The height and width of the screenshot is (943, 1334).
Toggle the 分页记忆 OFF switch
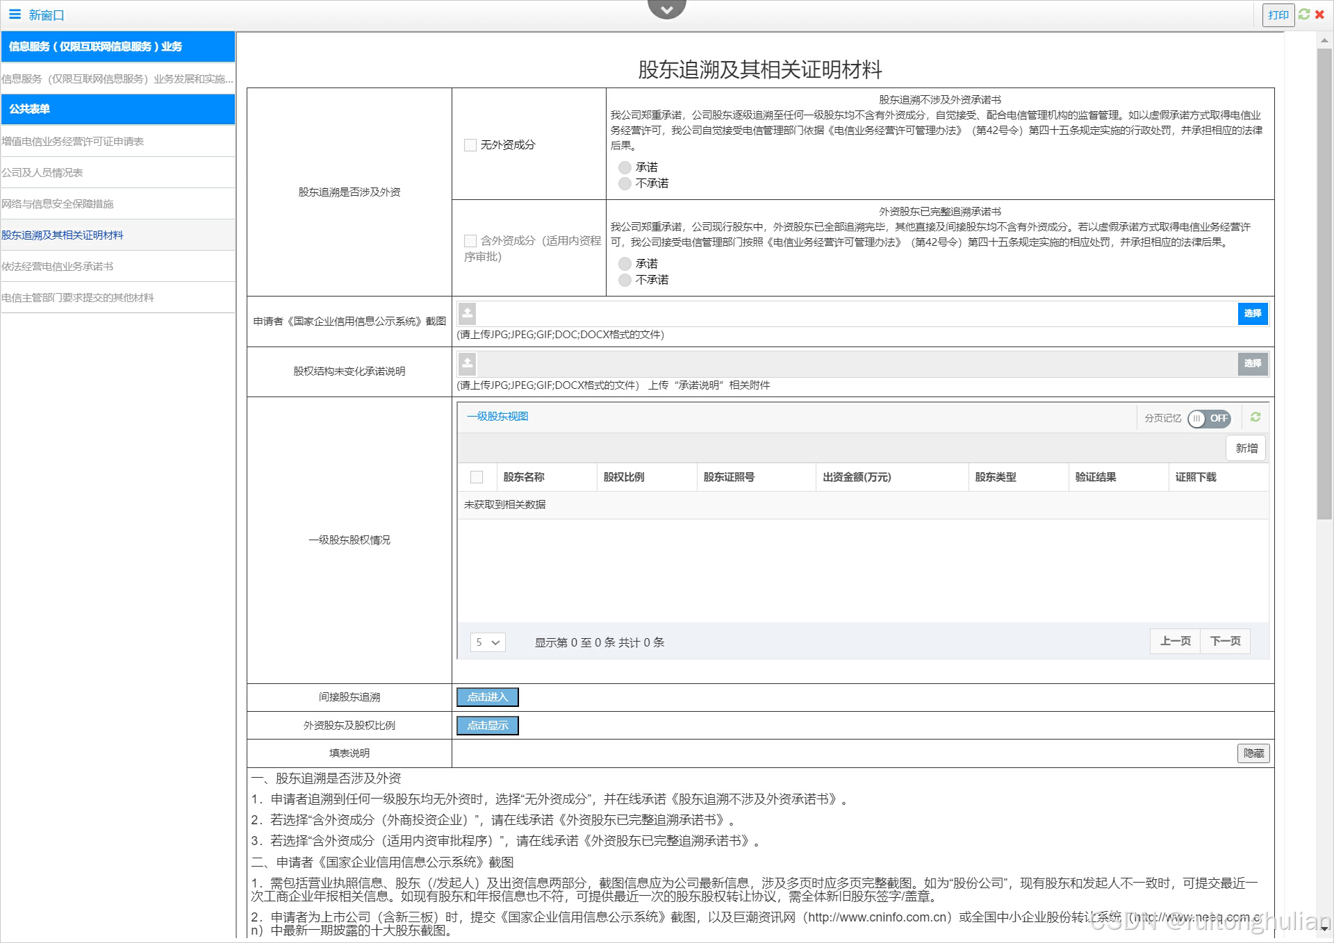click(1209, 418)
